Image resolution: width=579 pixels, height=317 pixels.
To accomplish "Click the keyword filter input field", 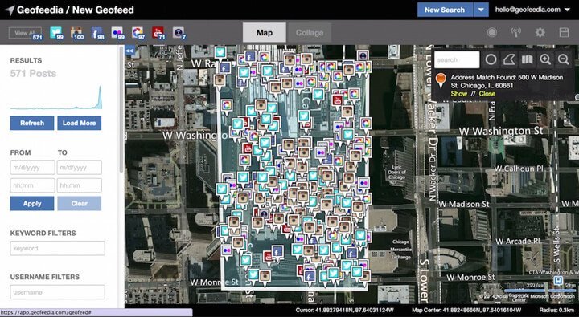I will [x=58, y=248].
